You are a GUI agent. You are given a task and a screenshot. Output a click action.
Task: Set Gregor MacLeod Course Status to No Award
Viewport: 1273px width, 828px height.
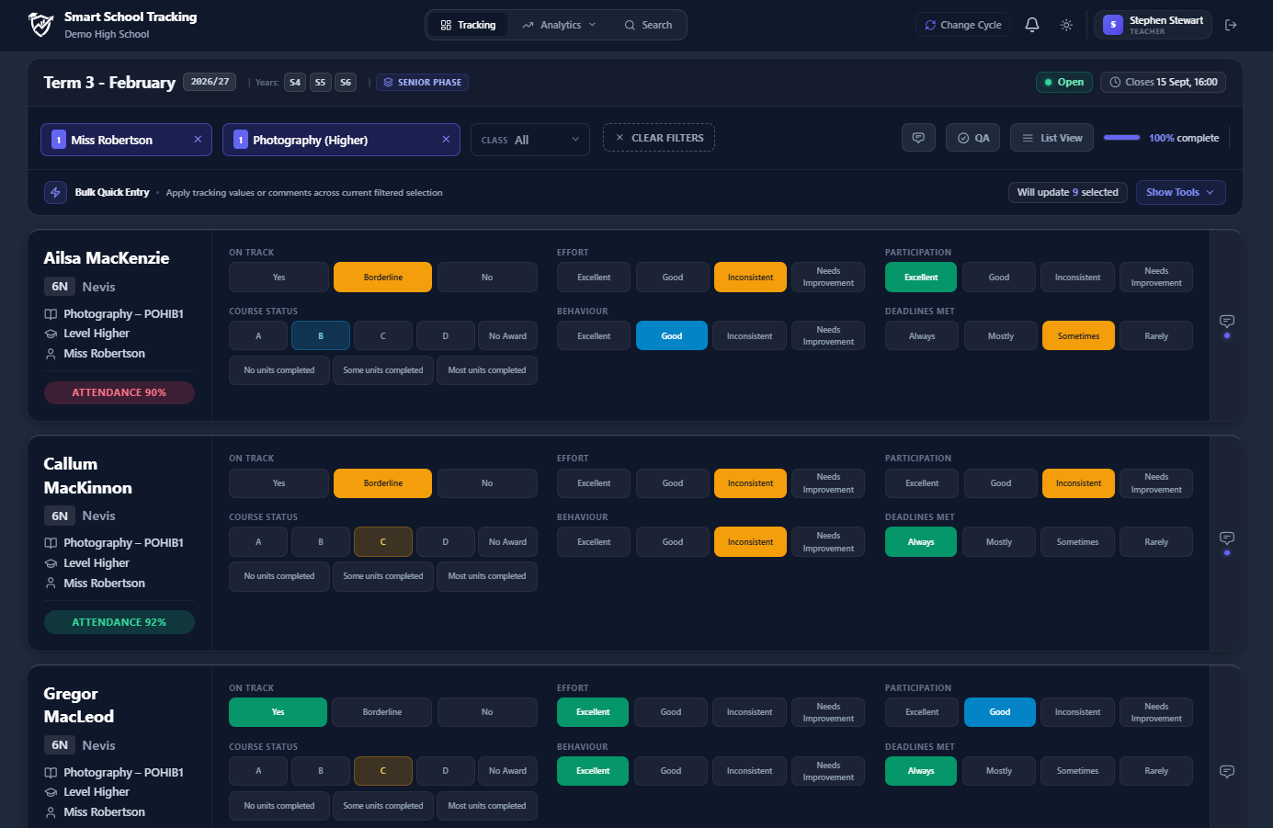coord(507,771)
